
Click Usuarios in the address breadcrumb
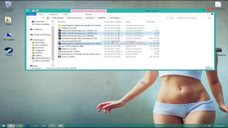90,18
